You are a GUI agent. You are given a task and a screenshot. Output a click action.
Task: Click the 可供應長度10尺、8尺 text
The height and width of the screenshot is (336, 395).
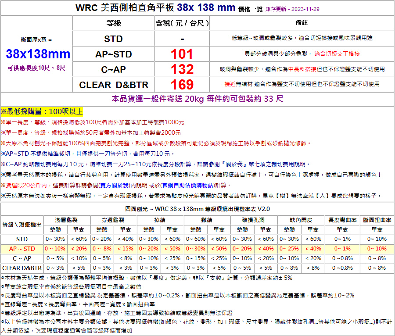pos(36,68)
